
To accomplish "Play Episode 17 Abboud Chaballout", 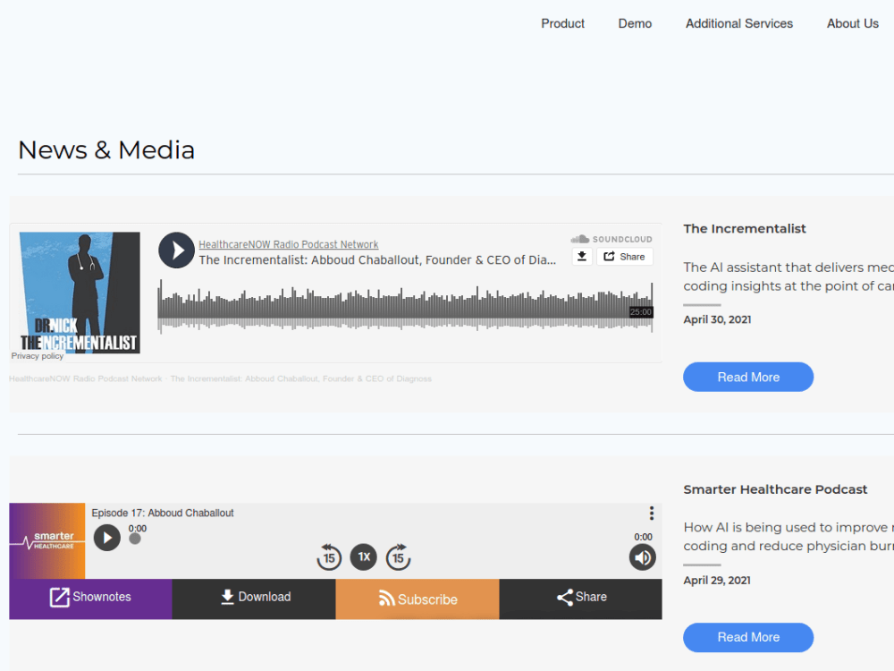I will click(107, 538).
